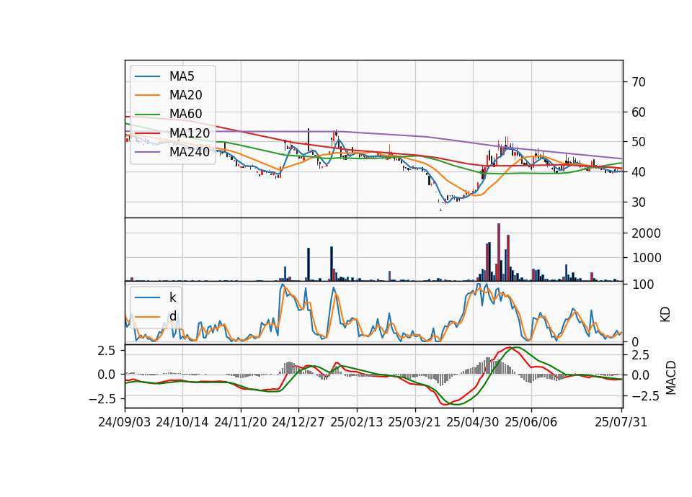Click the price axis label 50

pos(639,143)
